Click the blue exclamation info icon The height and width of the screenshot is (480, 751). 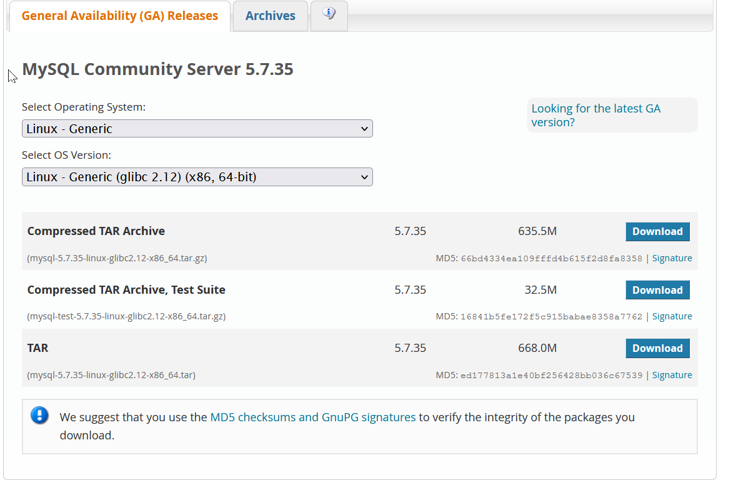[39, 416]
